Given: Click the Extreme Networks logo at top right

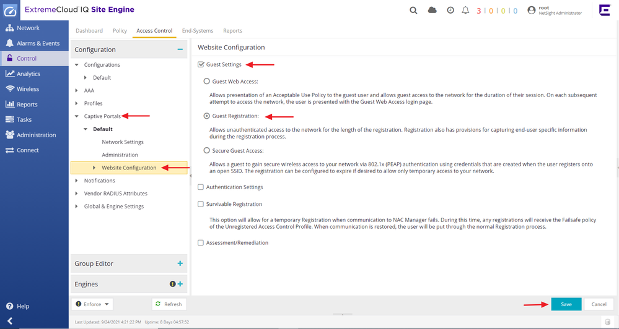Looking at the screenshot, I should click(604, 10).
